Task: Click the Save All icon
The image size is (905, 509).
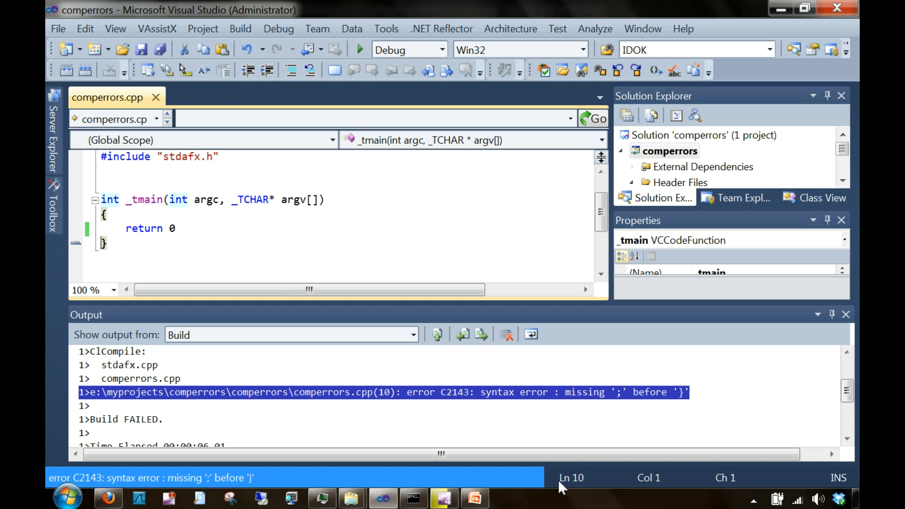Action: click(161, 49)
